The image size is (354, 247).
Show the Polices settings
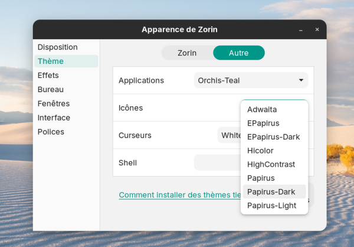(51, 132)
